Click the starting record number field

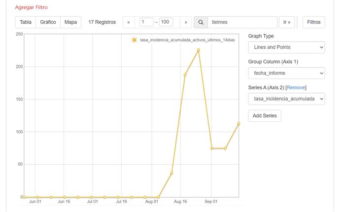point(146,22)
